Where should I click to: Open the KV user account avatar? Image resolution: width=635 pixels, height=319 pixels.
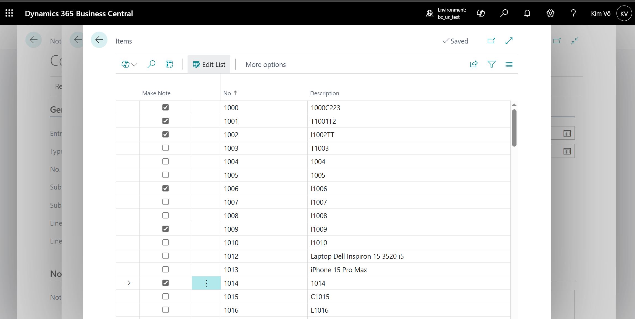[624, 13]
